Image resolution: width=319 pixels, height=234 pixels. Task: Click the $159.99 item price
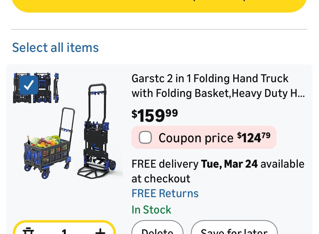pyautogui.click(x=155, y=115)
